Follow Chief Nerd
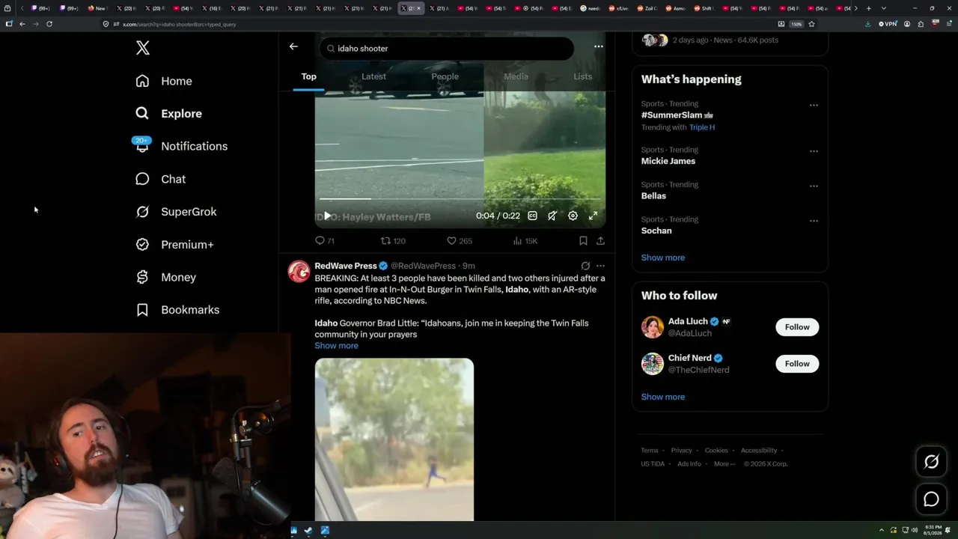The height and width of the screenshot is (539, 958). click(x=797, y=364)
